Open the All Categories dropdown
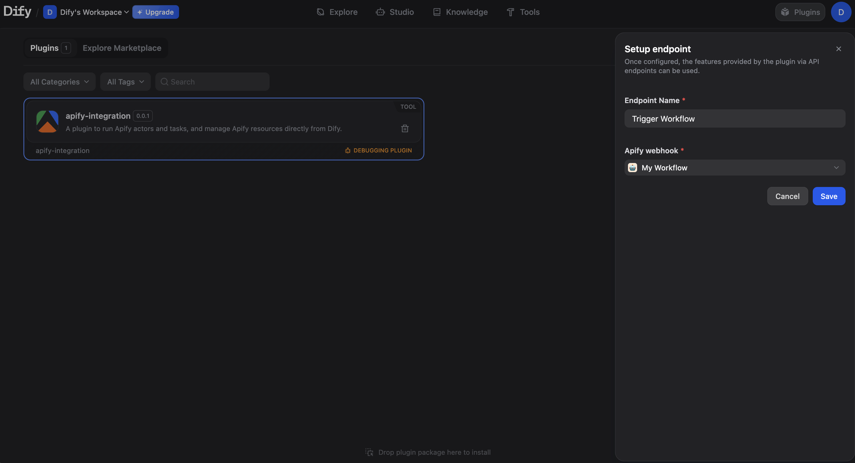The height and width of the screenshot is (463, 855). click(59, 82)
